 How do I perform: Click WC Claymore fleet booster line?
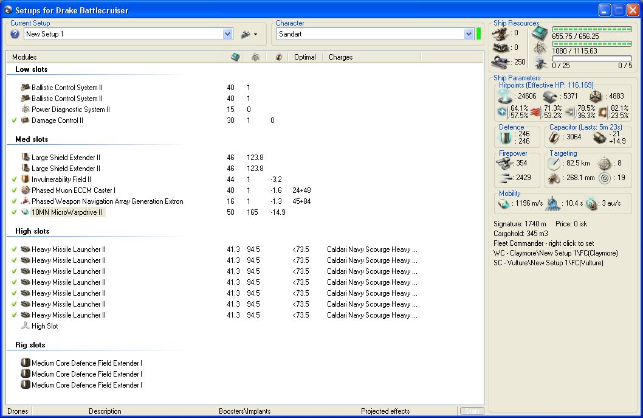[555, 253]
